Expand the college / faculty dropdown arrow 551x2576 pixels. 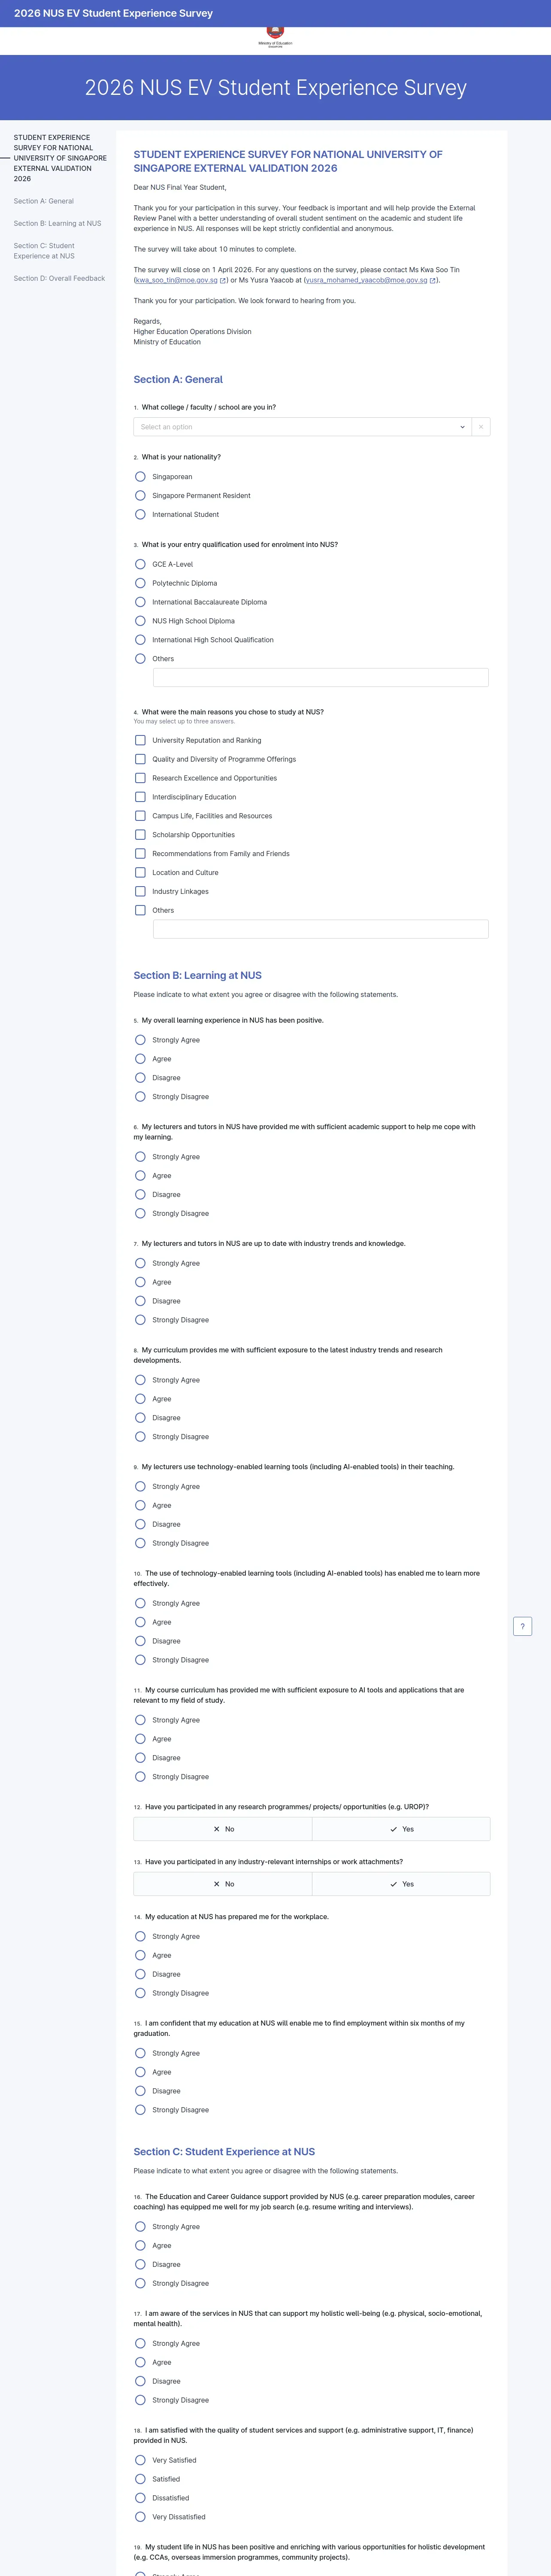coord(462,427)
